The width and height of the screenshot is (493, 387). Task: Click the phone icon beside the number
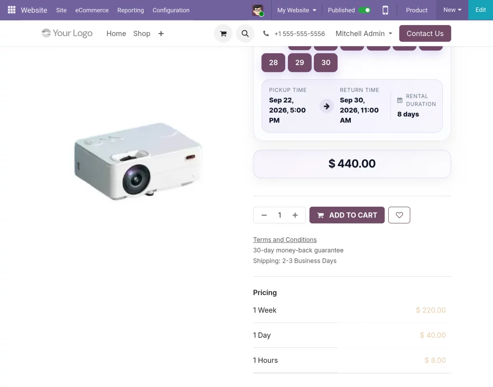(x=266, y=34)
